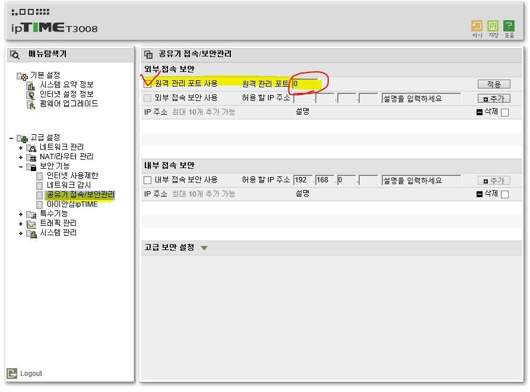Click the 메뉴탐색기 magnifier icon
This screenshot has width=530, height=392.
15,55
